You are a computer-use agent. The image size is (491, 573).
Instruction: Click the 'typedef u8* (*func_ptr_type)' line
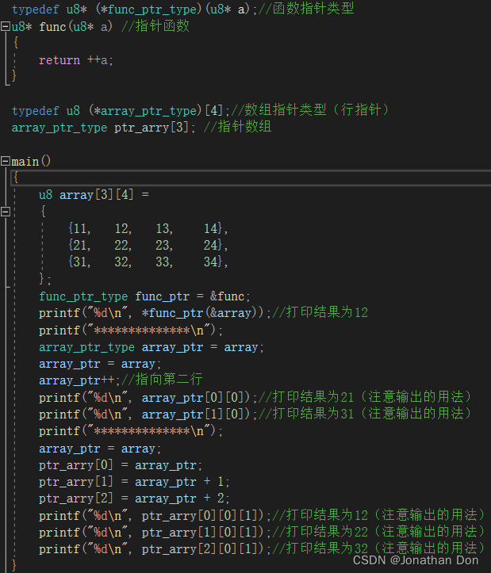[x=183, y=10]
